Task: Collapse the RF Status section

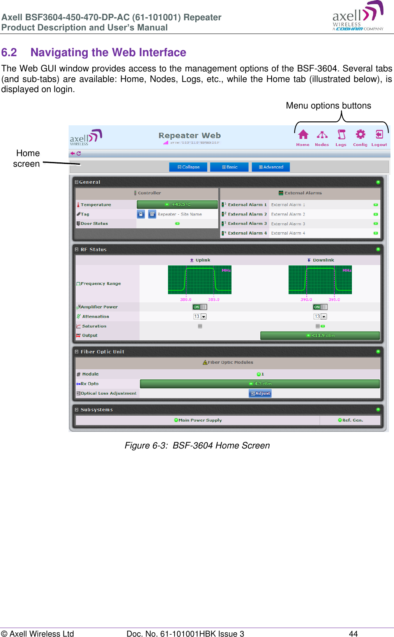Action: 77,249
